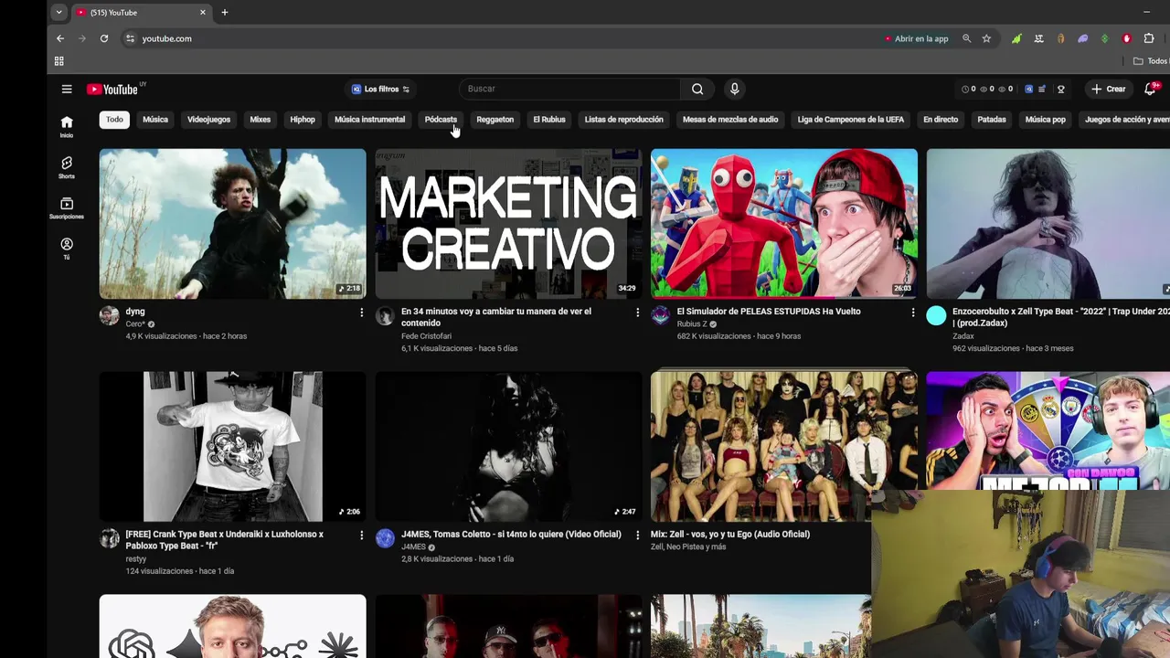Click the YouTube logo
The width and height of the screenshot is (1170, 658).
pyautogui.click(x=112, y=89)
